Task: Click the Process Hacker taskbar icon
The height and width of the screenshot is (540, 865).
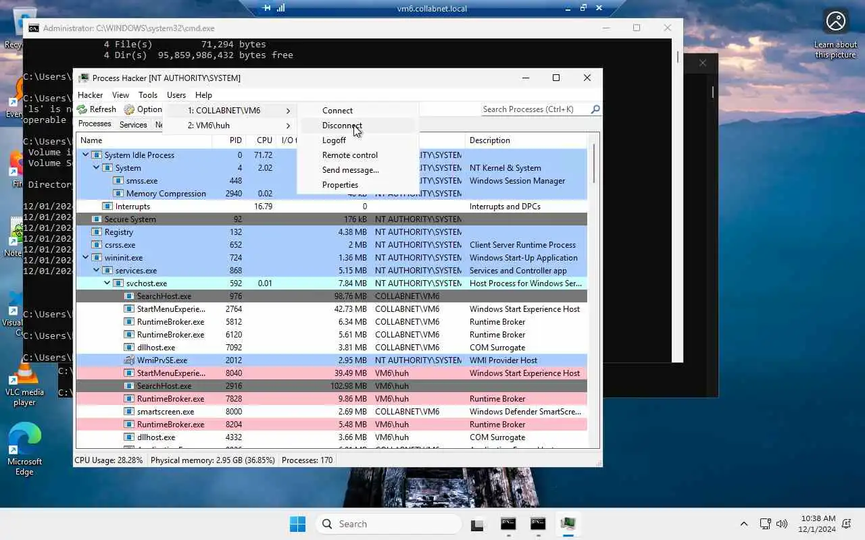Action: click(x=568, y=524)
